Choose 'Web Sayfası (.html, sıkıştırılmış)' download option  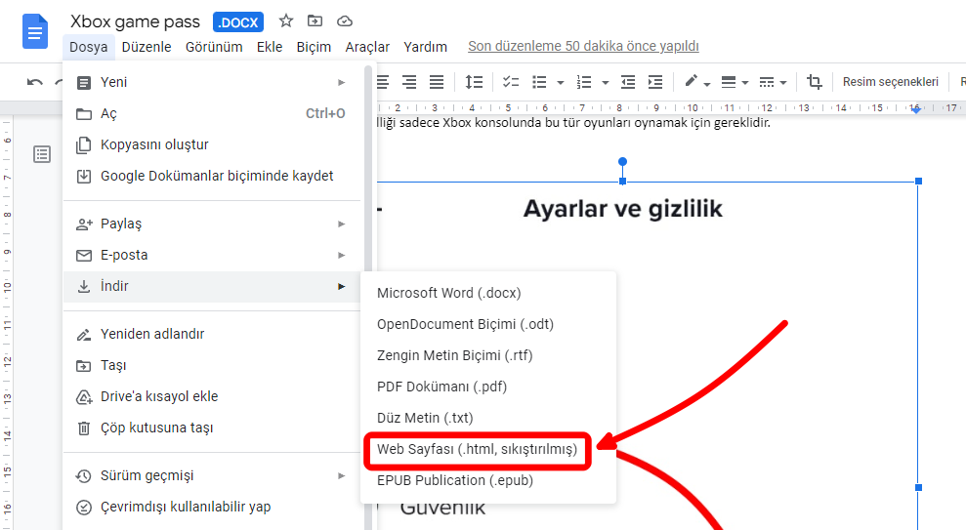477,449
